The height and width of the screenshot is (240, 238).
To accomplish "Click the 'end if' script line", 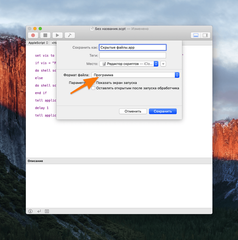I will click(x=41, y=93).
